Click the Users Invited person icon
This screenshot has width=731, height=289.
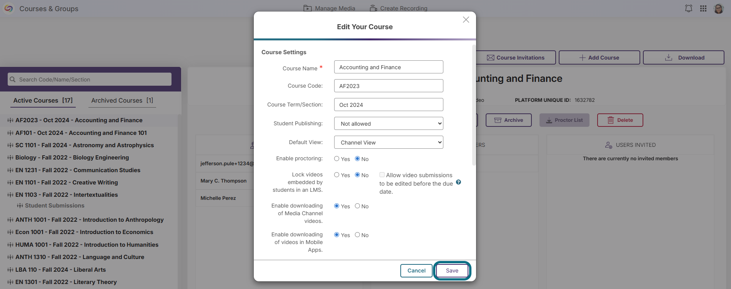(608, 145)
